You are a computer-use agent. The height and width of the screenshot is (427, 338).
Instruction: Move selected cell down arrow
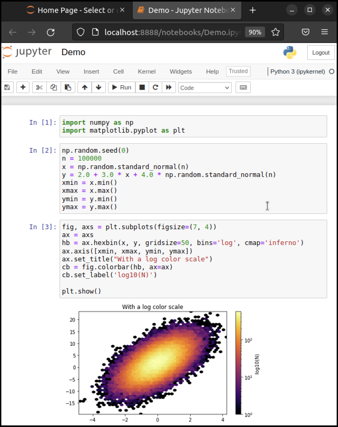click(x=99, y=87)
